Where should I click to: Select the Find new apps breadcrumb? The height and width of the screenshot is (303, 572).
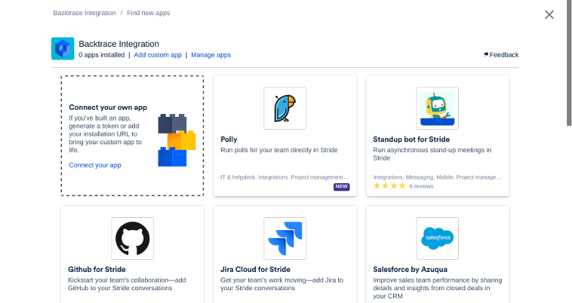point(149,13)
